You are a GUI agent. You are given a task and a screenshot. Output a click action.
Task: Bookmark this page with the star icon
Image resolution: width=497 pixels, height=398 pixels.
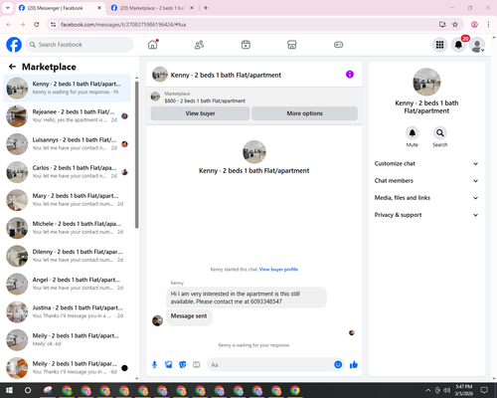pos(455,24)
